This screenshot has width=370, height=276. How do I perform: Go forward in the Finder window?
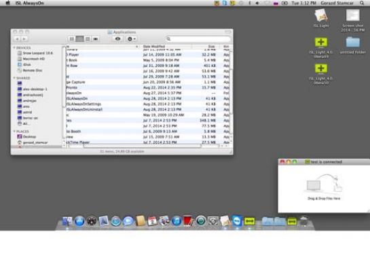pyautogui.click(x=24, y=39)
